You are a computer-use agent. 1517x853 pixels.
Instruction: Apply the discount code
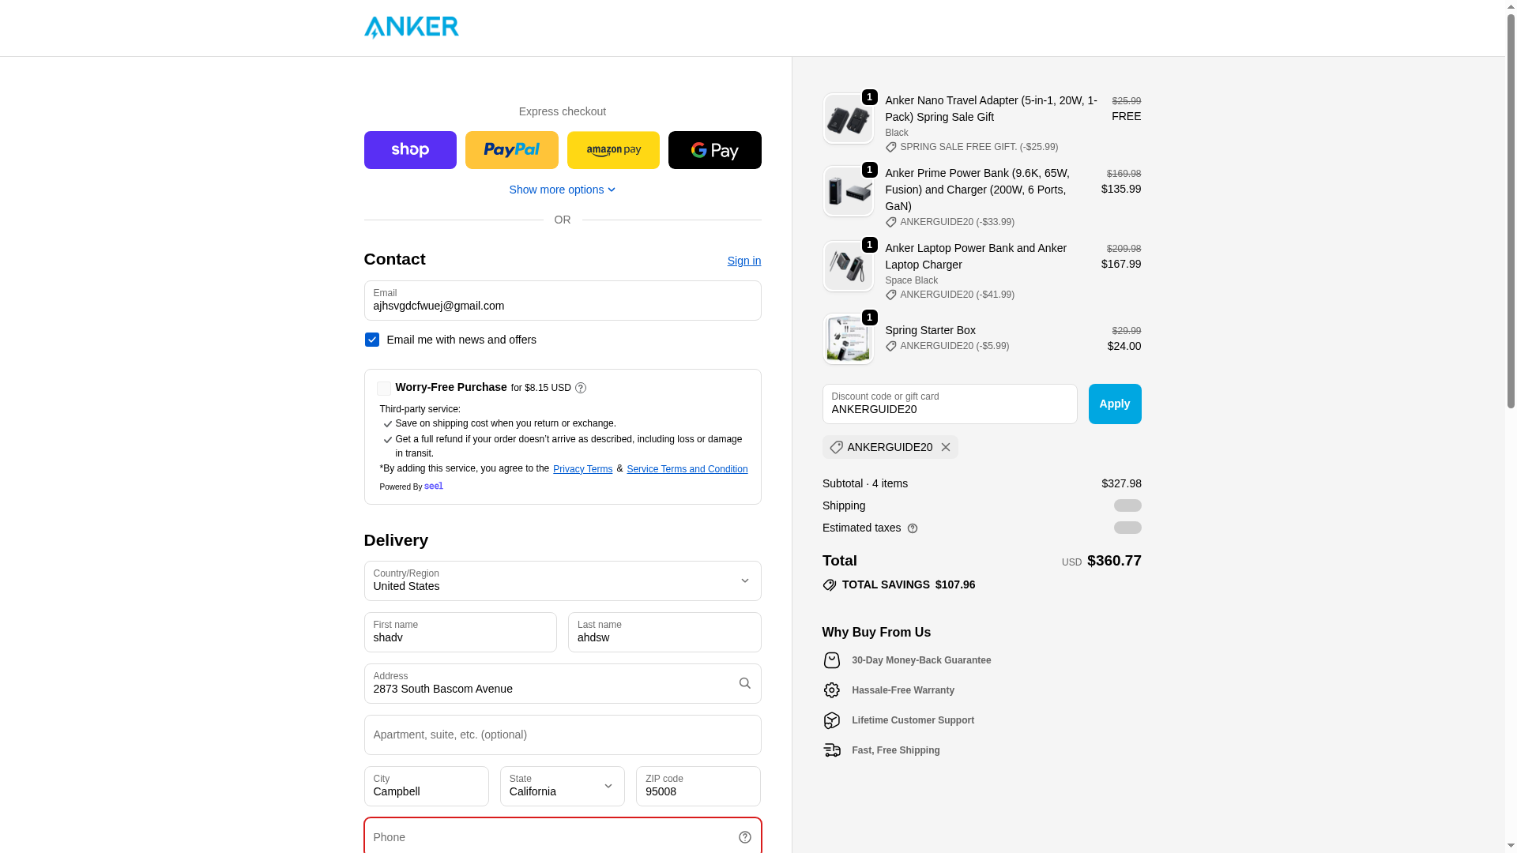(1115, 404)
